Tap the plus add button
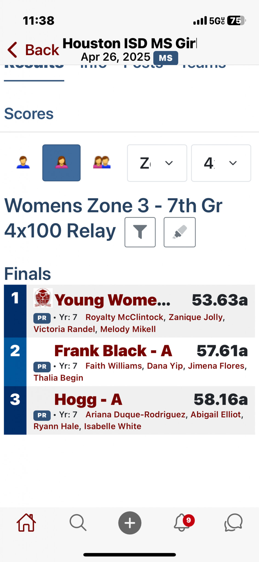The height and width of the screenshot is (562, 259). coord(130,523)
